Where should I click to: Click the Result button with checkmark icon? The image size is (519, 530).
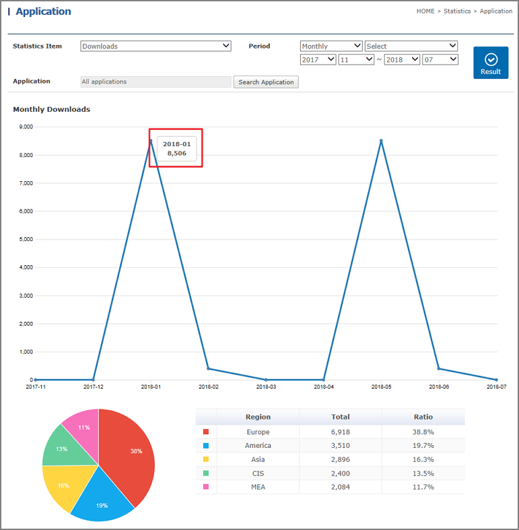click(x=490, y=63)
